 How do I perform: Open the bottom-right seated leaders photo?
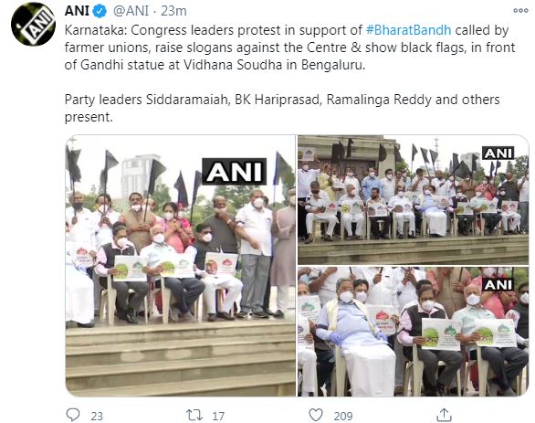(x=414, y=332)
